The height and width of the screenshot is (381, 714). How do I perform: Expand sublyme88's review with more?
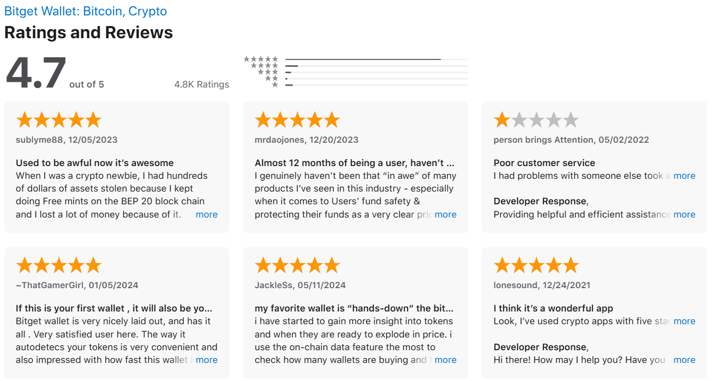coord(207,214)
